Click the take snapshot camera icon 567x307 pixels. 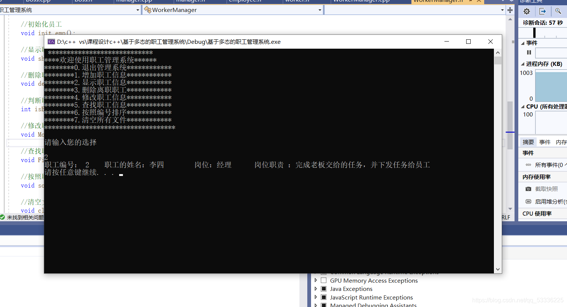[528, 189]
